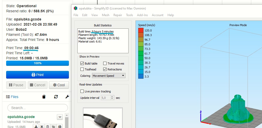Download opalubka.gcode with the download icon
The image size is (262, 128).
(x=36, y=127)
